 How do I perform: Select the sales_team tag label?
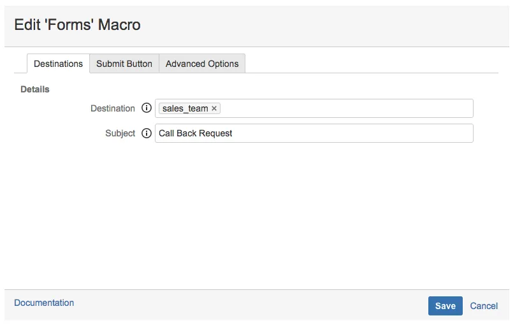tap(185, 108)
